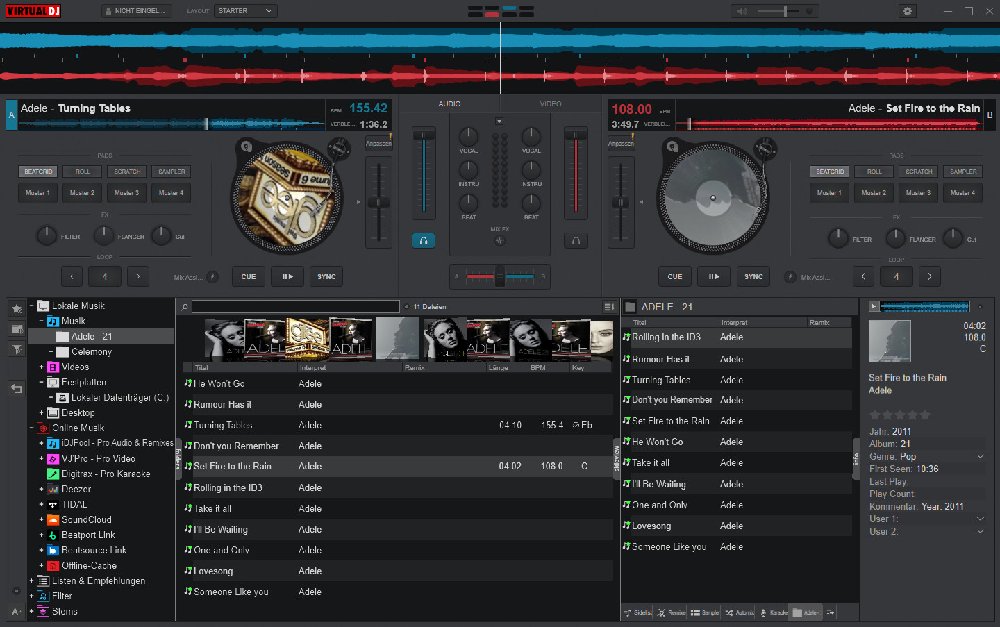Switch to the VIDEO mixer tab

point(551,103)
